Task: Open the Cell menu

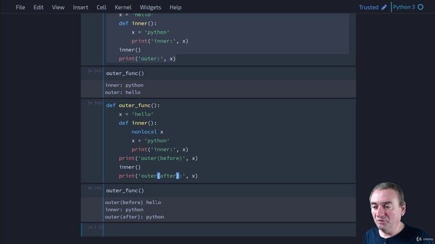Action: pos(101,7)
